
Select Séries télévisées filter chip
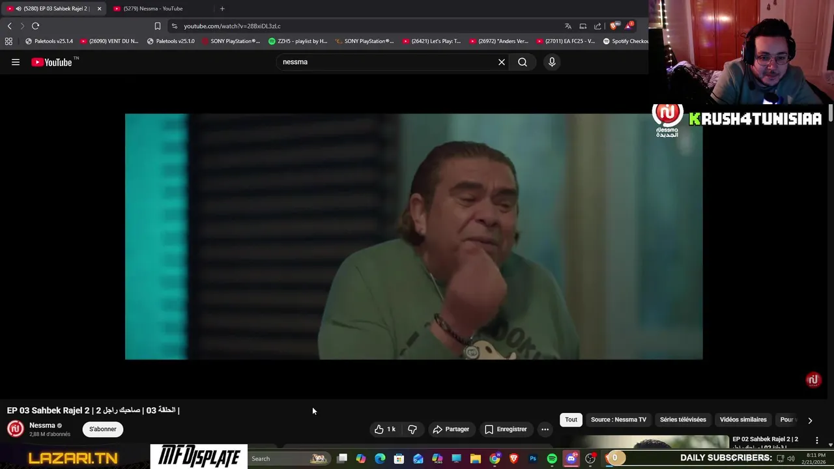[x=683, y=419]
